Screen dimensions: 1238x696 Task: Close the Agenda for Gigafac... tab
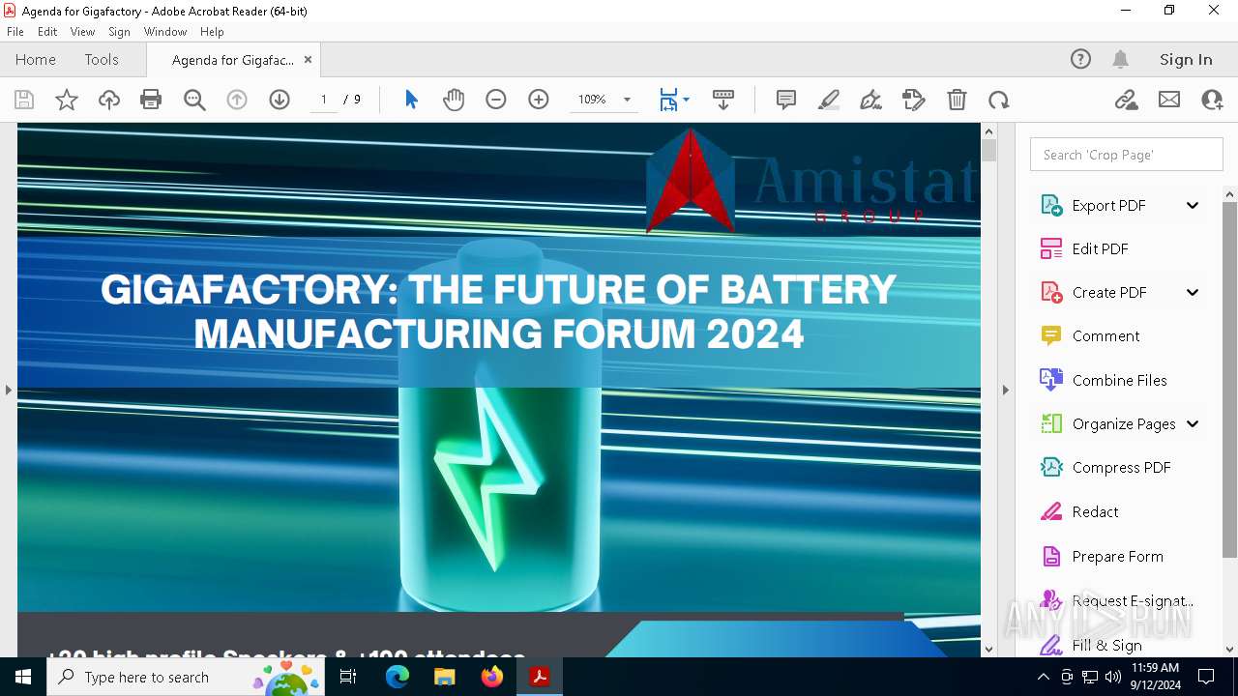[308, 59]
